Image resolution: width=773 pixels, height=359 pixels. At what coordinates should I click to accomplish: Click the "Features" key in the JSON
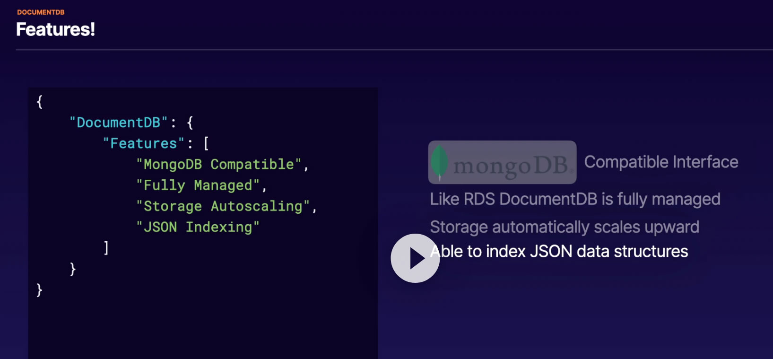click(x=143, y=143)
